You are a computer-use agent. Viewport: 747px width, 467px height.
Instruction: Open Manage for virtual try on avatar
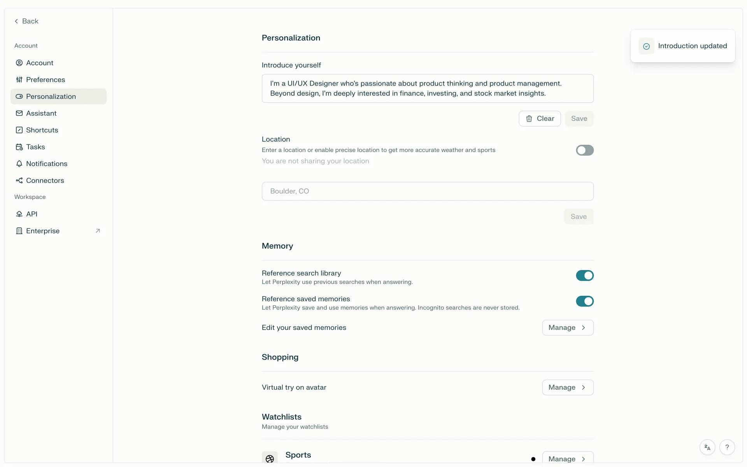coord(567,388)
